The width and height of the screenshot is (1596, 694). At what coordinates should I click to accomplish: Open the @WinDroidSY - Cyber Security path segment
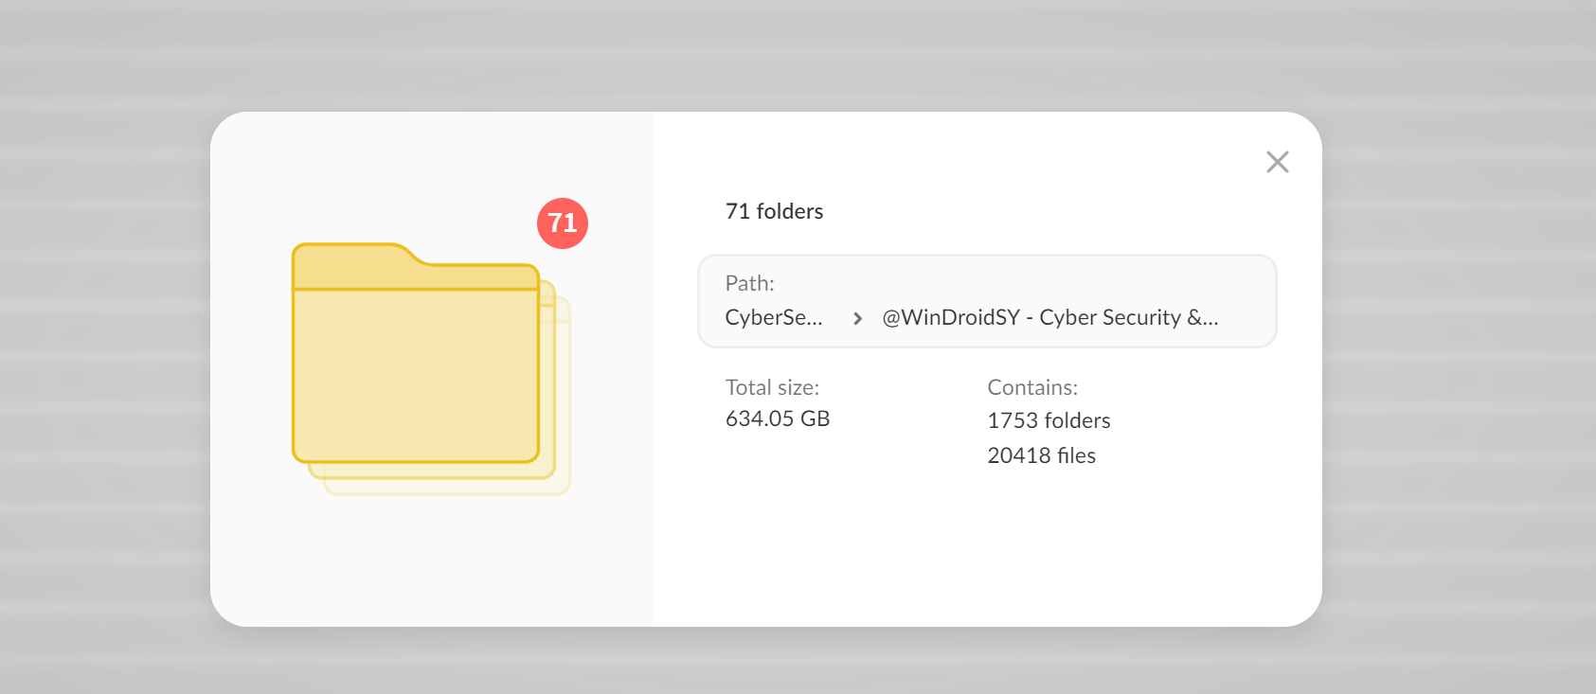pyautogui.click(x=1049, y=318)
